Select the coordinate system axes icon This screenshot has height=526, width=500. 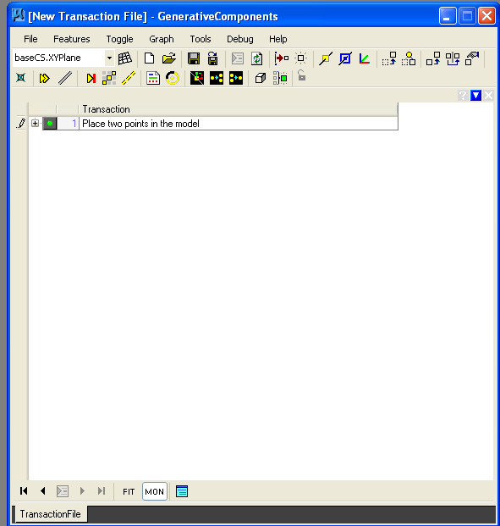click(365, 58)
